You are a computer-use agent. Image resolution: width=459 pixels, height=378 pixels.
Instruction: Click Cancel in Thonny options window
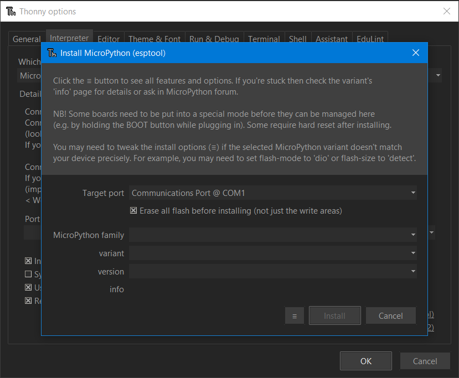click(425, 361)
